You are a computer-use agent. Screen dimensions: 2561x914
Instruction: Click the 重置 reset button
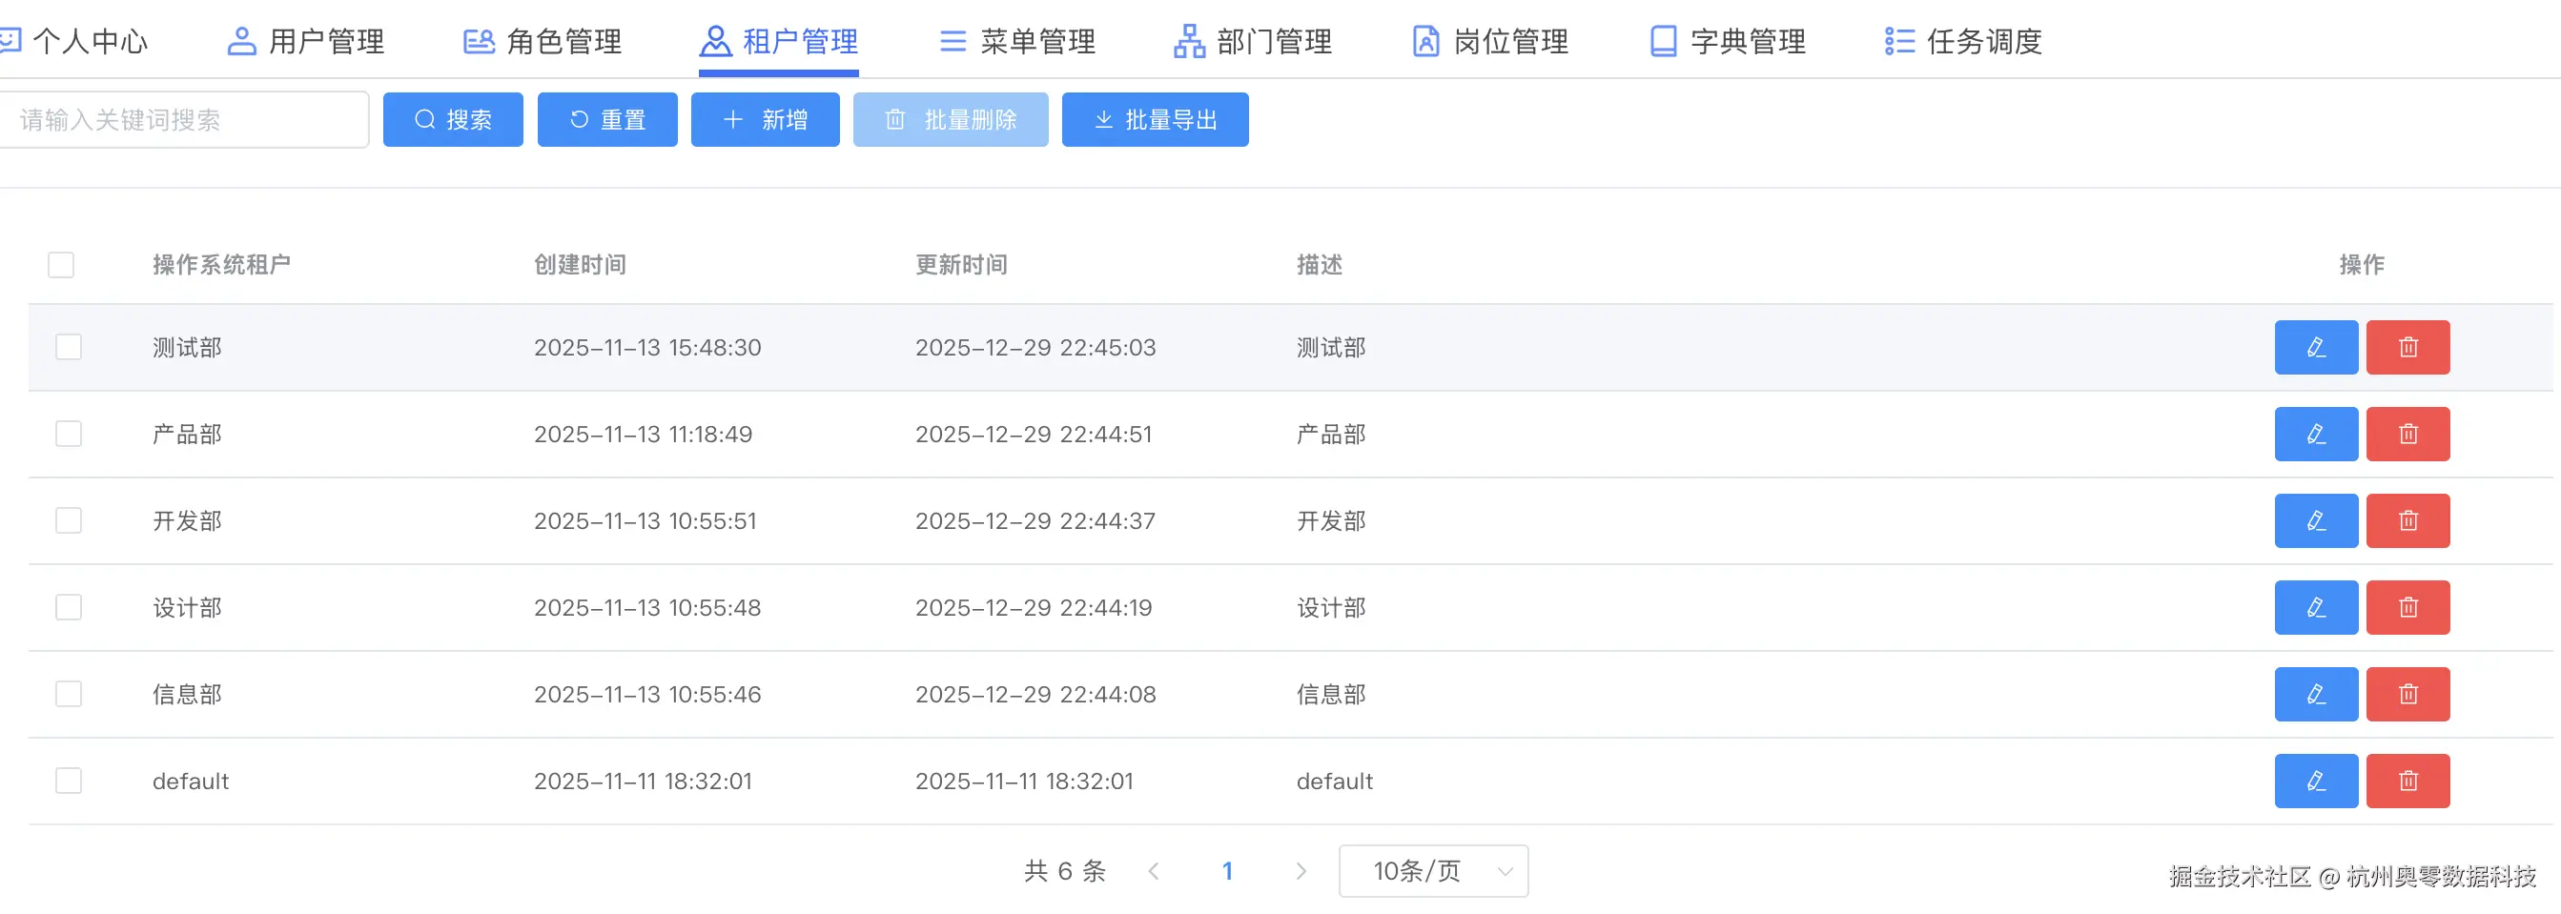click(x=607, y=120)
